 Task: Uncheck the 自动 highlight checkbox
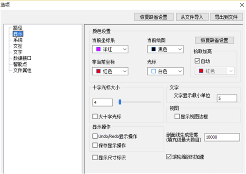(x=198, y=61)
